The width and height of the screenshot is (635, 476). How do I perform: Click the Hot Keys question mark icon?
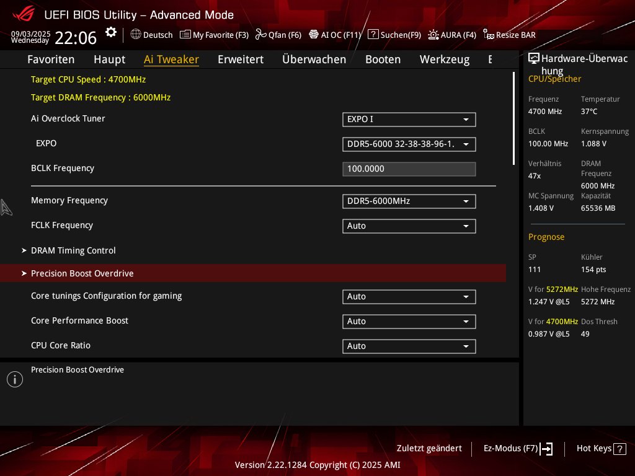619,449
